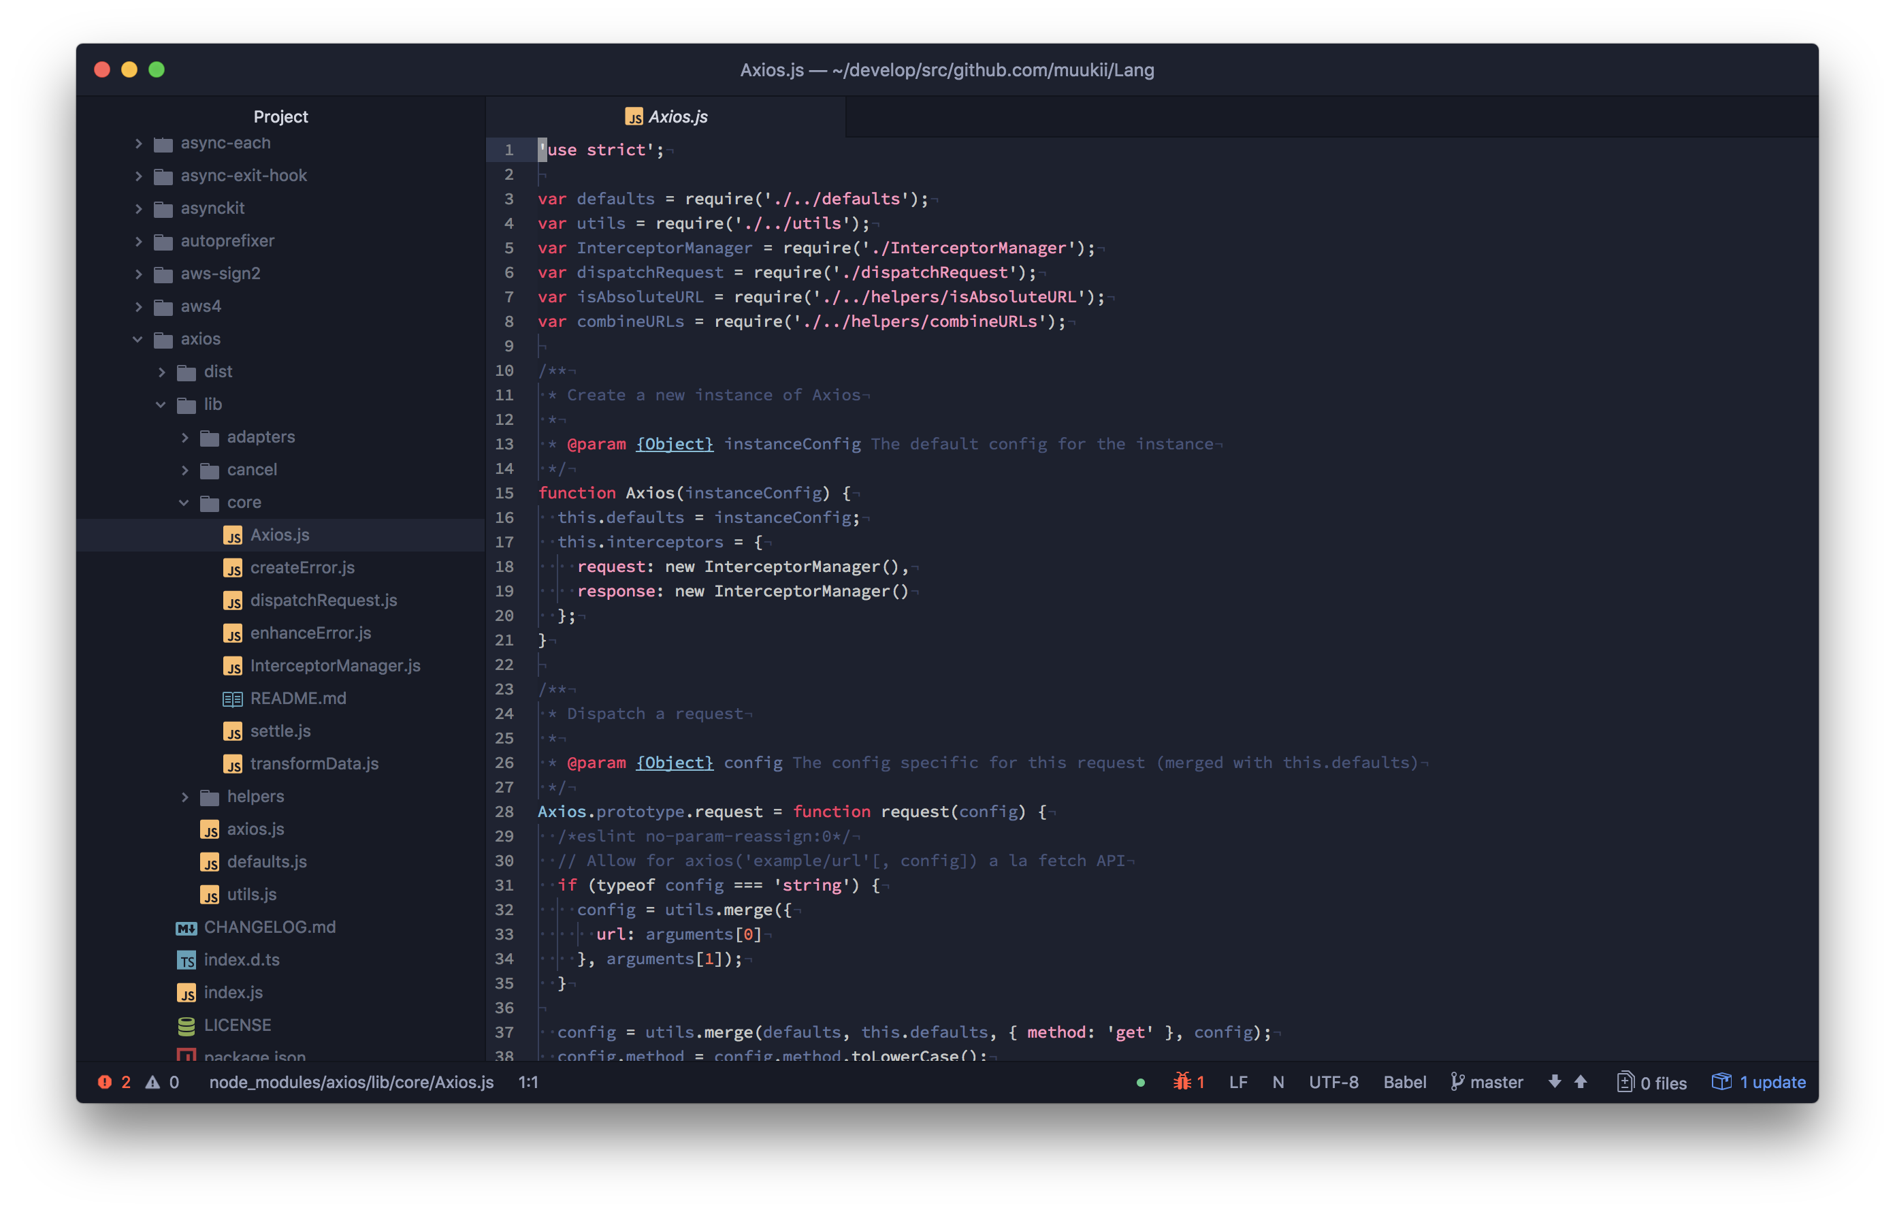The image size is (1895, 1212).
Task: Open the 0 files git diff icon
Action: (x=1625, y=1082)
